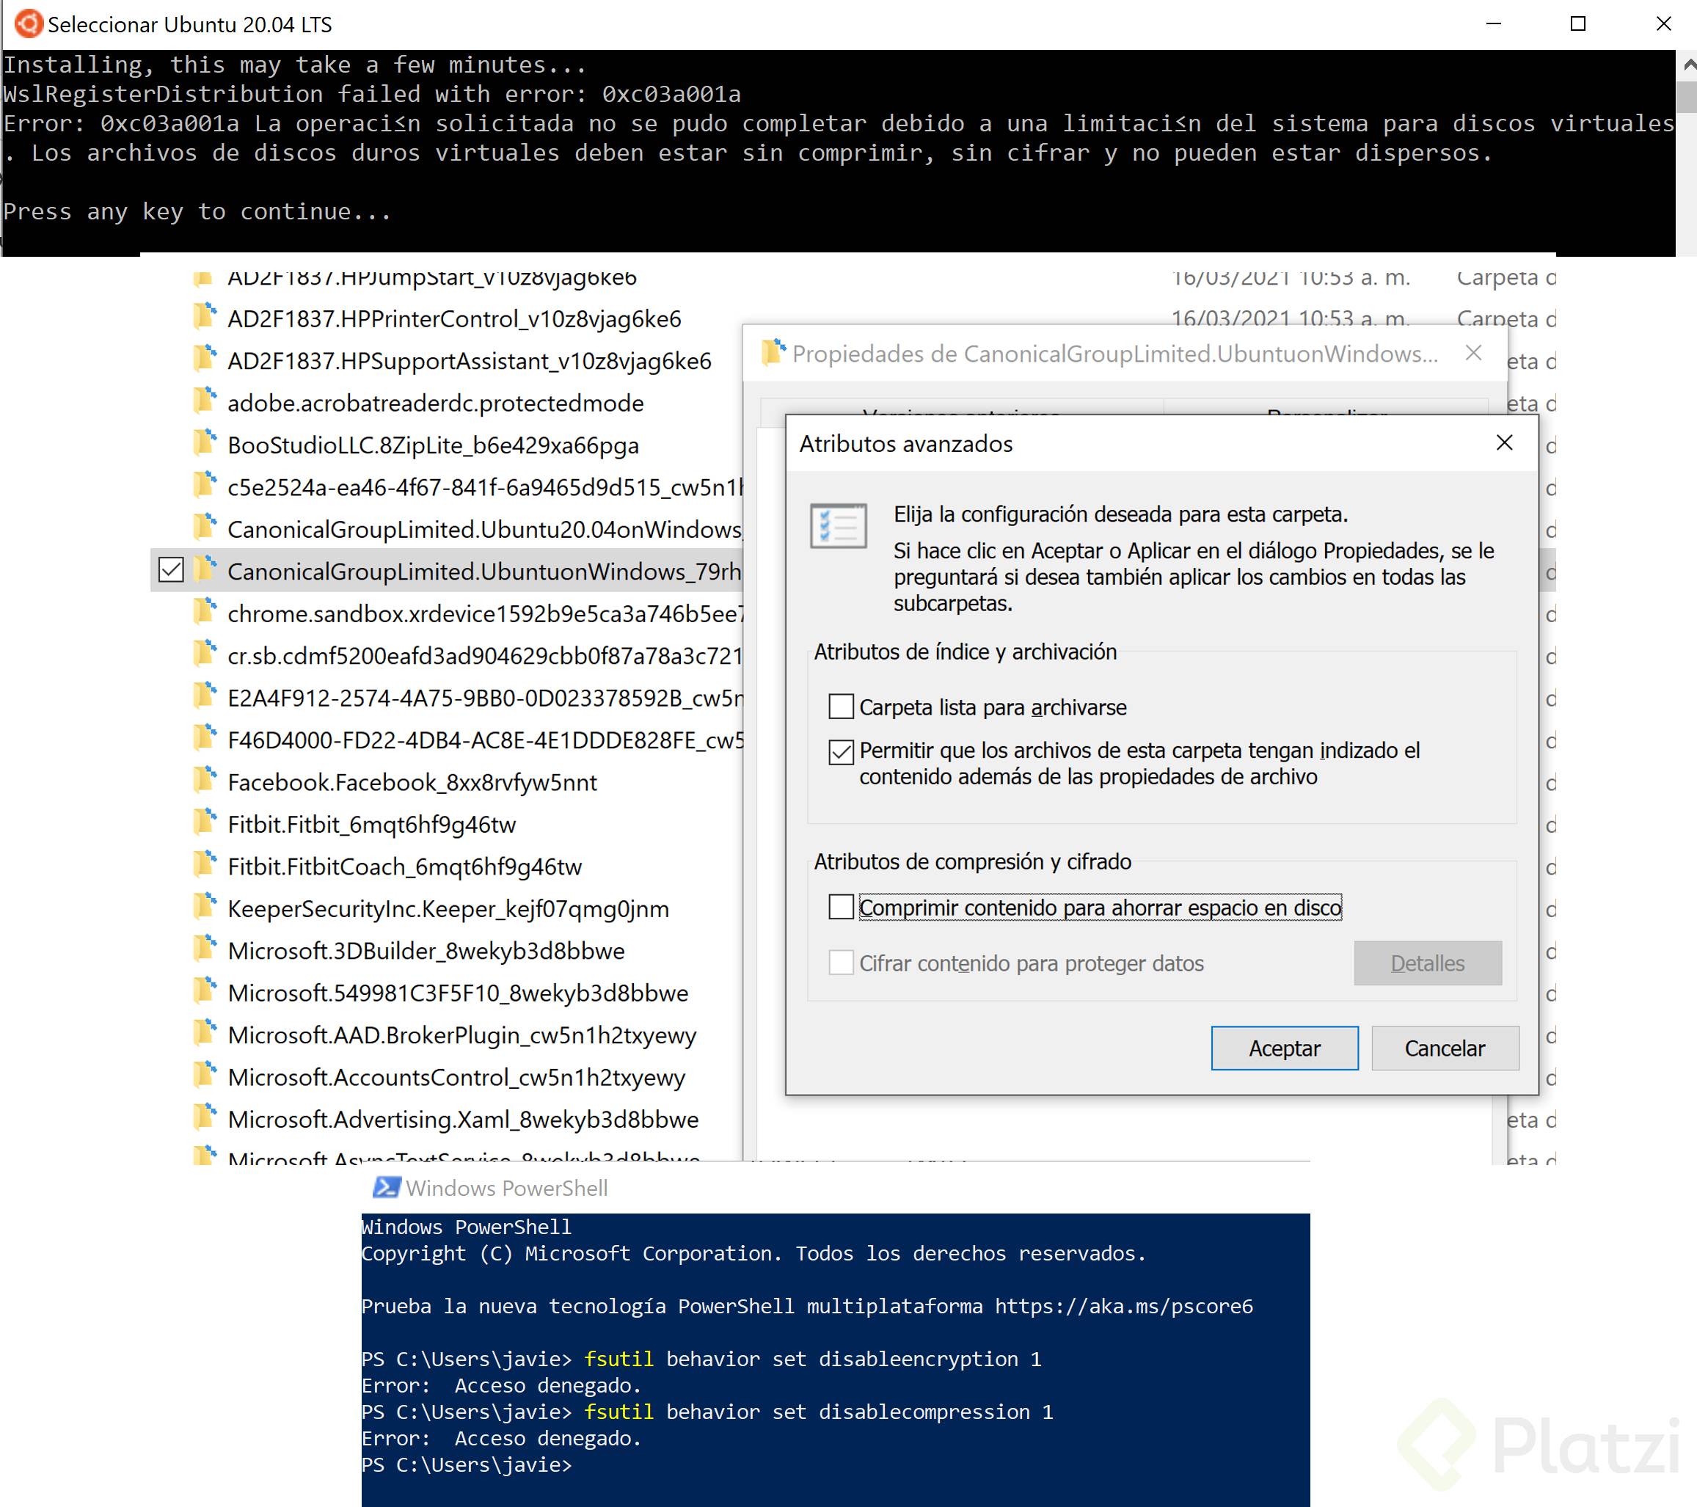The height and width of the screenshot is (1507, 1697).
Task: Click the https://aka.ms/pscore6 URL in PowerShell
Action: 1123,1306
